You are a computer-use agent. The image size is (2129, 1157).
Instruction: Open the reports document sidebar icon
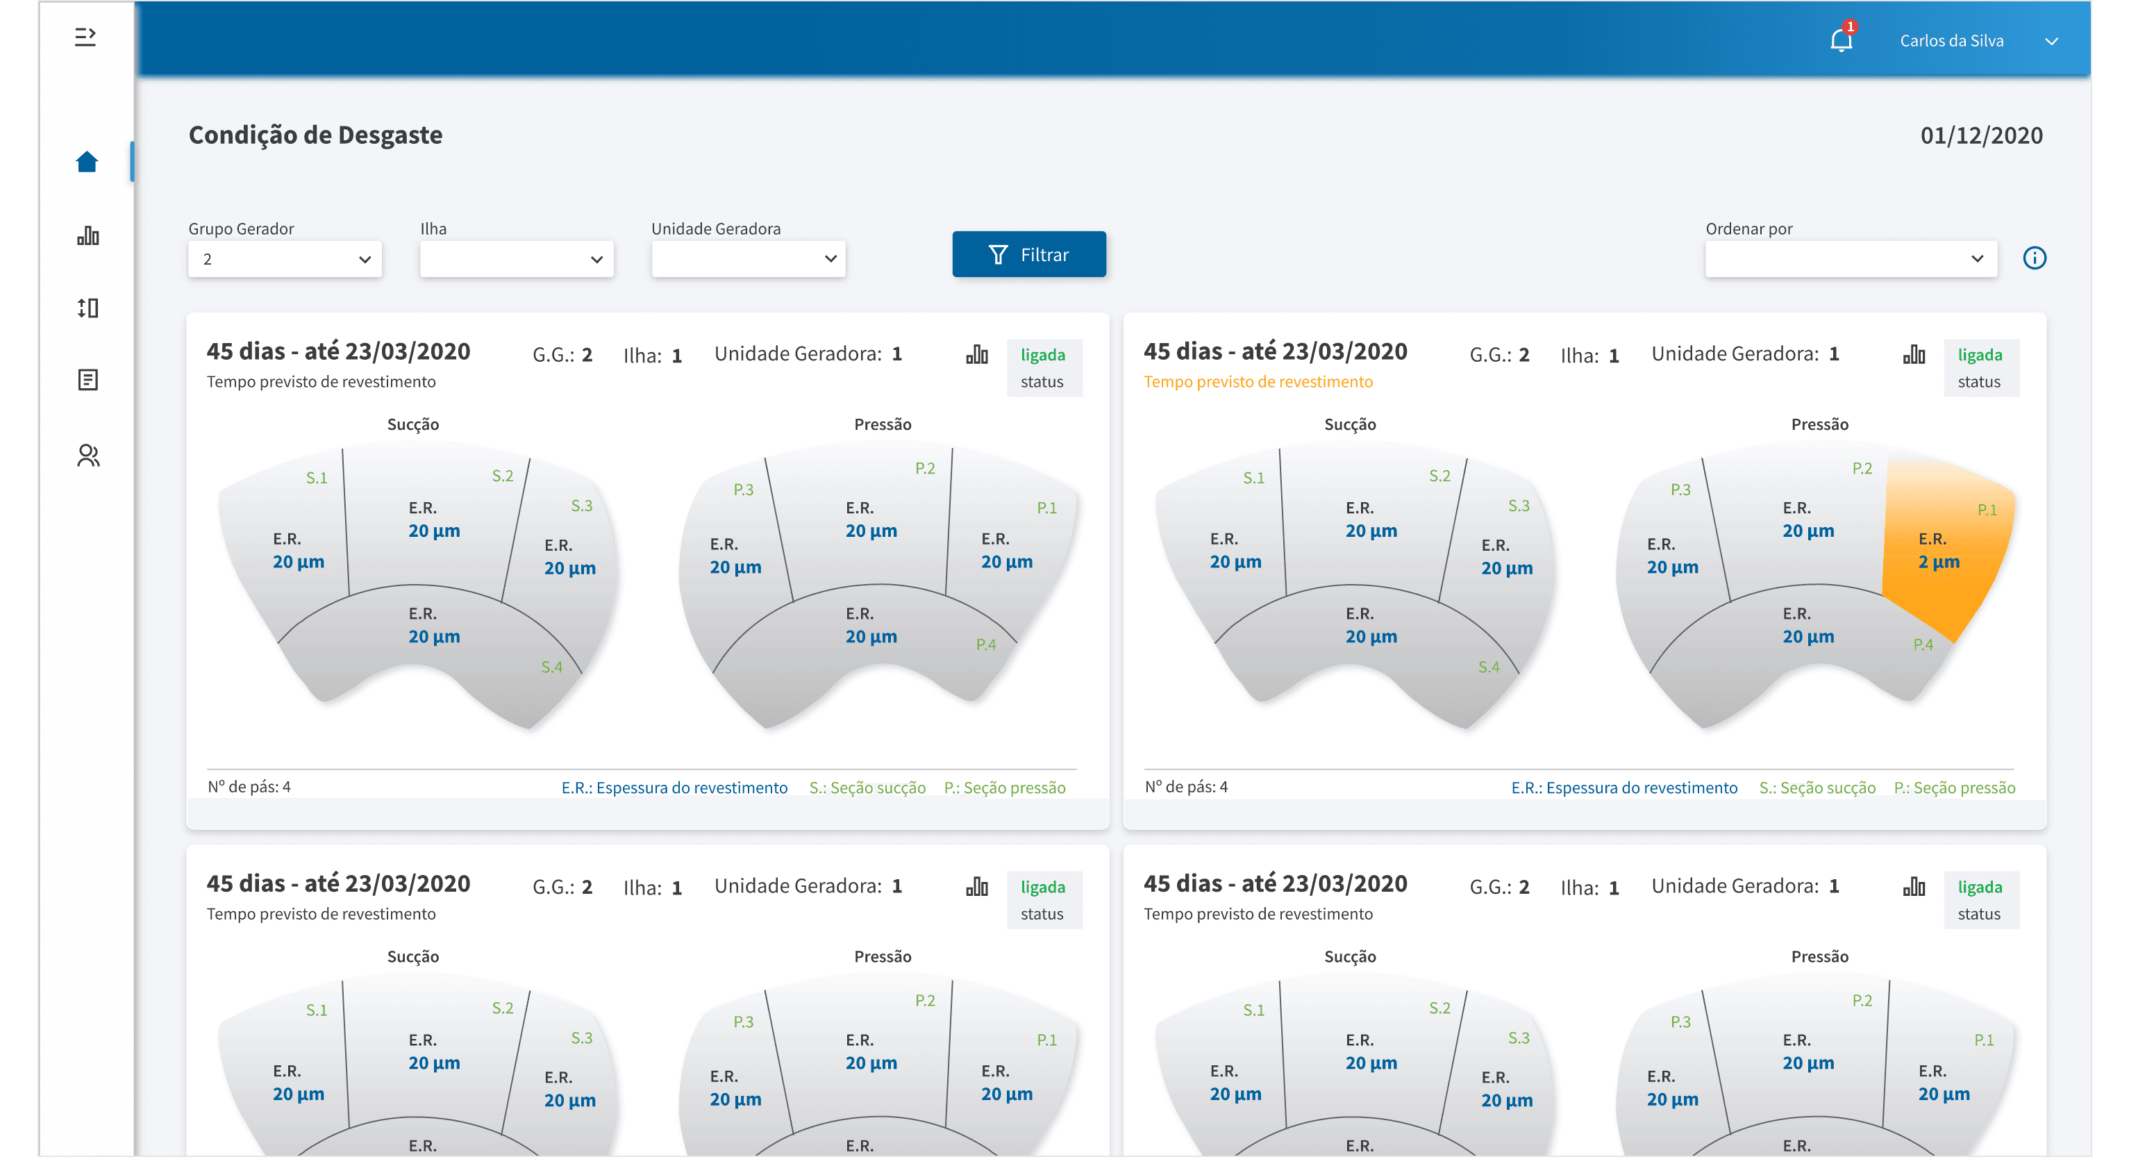pos(87,380)
